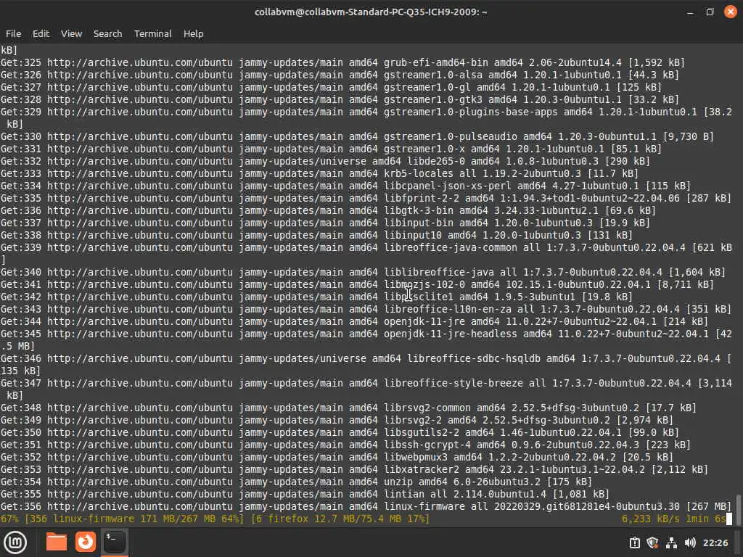Viewport: 743px width, 557px height.
Task: Click the Get:346 libreoffice-sdbc-hsqldb line
Action: coord(366,364)
